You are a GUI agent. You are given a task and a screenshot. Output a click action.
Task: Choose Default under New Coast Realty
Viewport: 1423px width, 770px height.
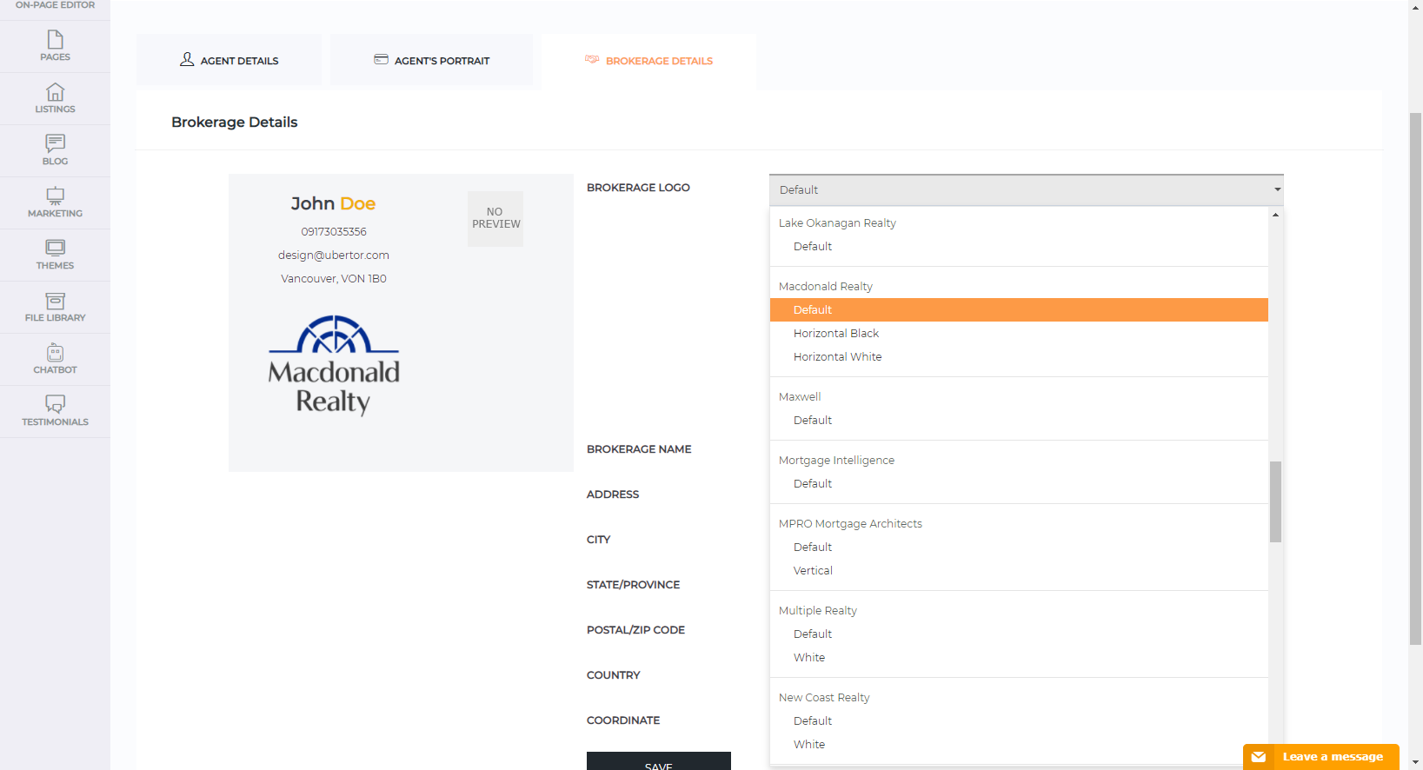(x=1019, y=721)
